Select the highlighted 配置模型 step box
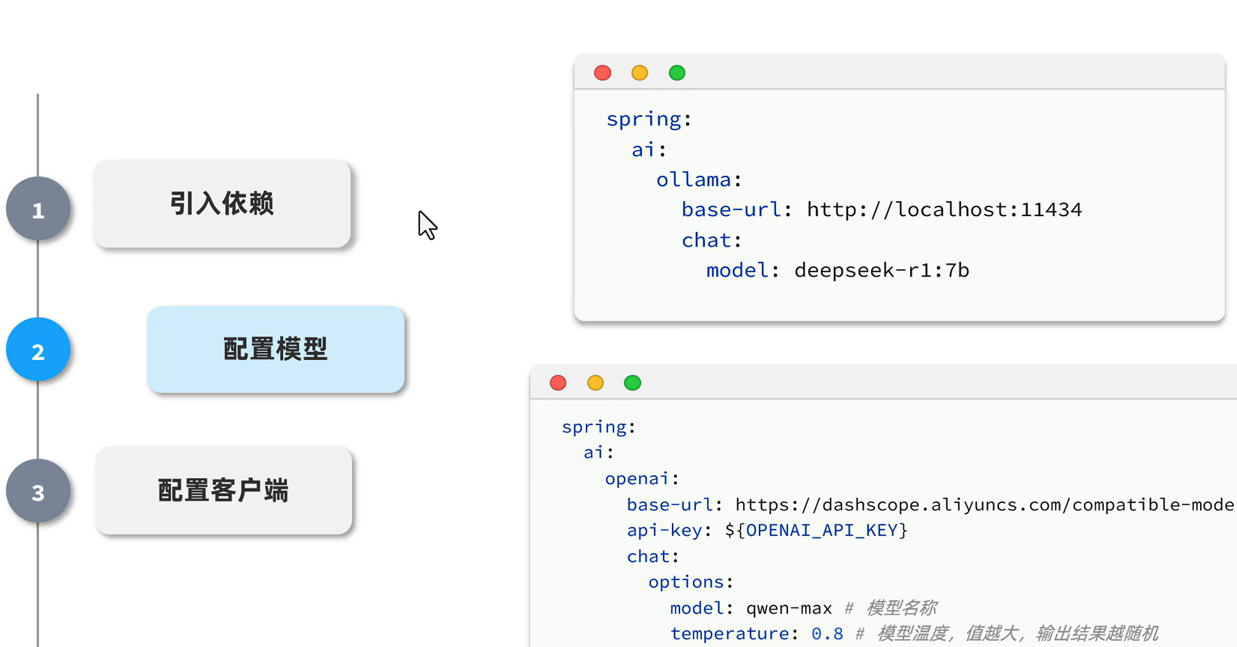 coord(275,349)
